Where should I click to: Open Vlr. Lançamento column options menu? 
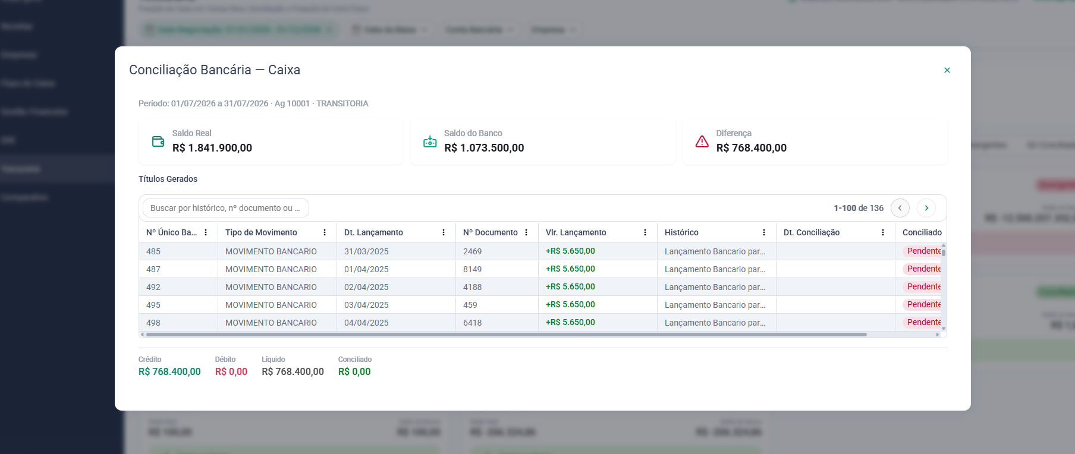tap(645, 232)
